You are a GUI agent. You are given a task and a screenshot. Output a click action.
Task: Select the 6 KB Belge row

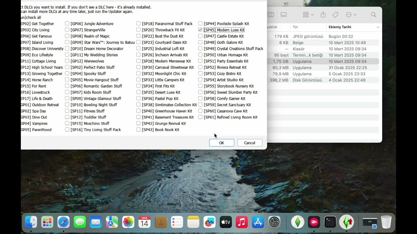pyautogui.click(x=323, y=43)
